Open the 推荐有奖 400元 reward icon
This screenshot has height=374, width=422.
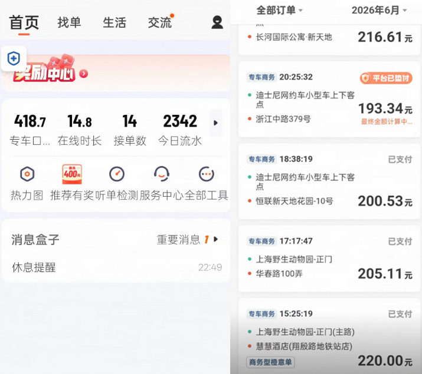[72, 174]
